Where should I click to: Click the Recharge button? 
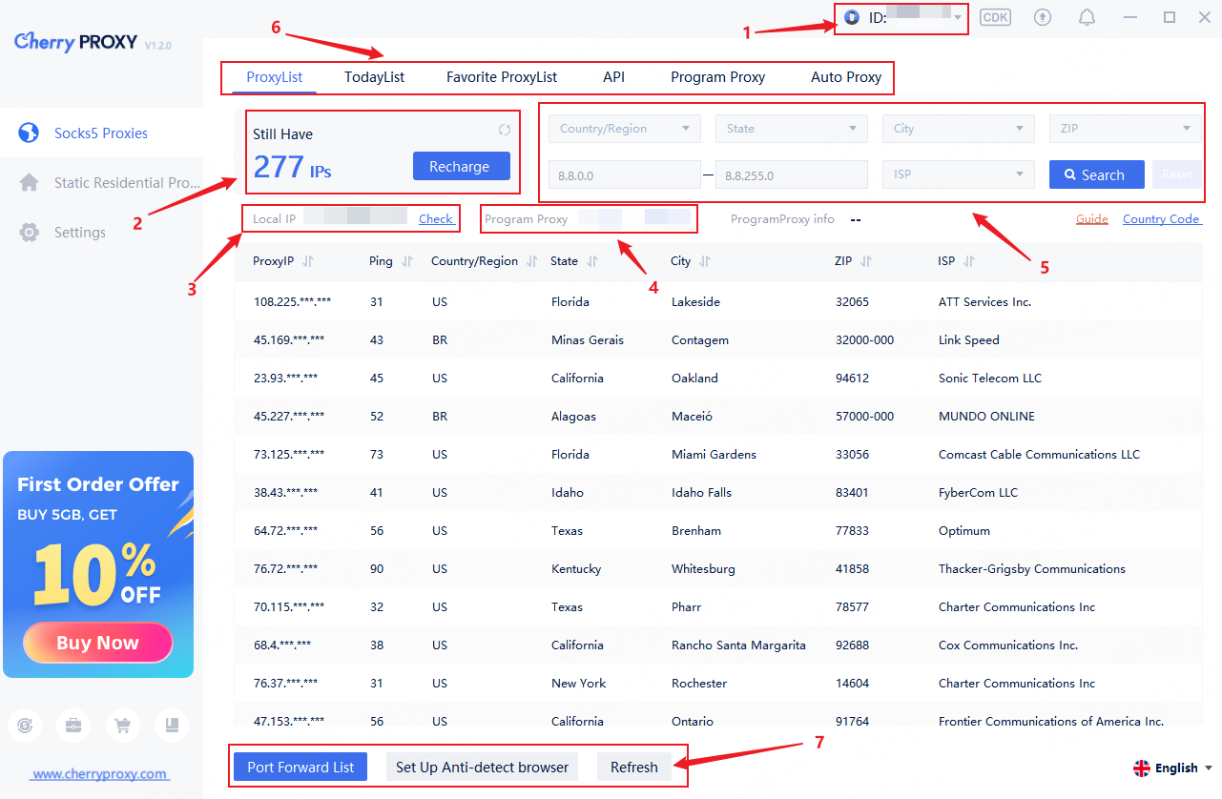pos(461,167)
